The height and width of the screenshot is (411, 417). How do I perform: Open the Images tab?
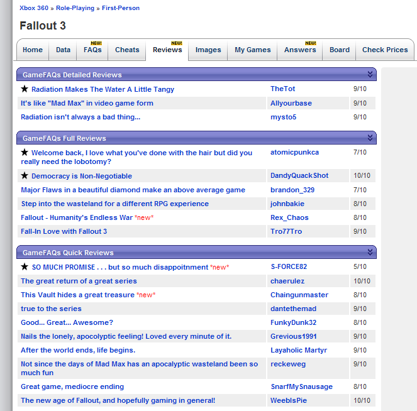(208, 50)
